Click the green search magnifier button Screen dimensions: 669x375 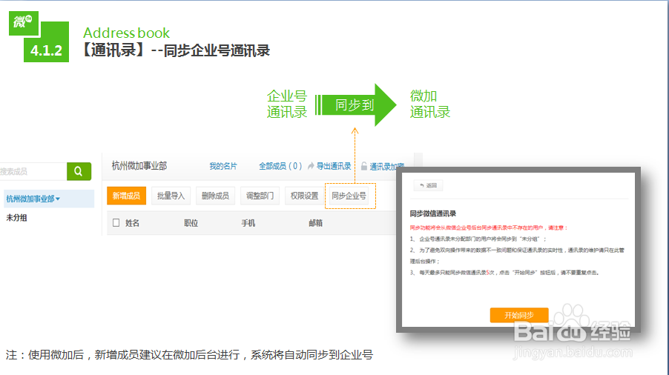pyautogui.click(x=79, y=171)
